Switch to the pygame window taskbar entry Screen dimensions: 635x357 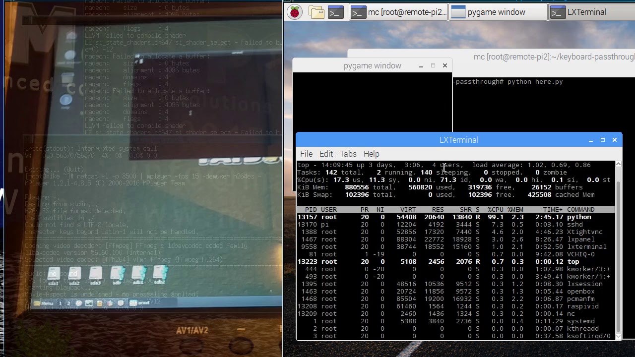[498, 12]
